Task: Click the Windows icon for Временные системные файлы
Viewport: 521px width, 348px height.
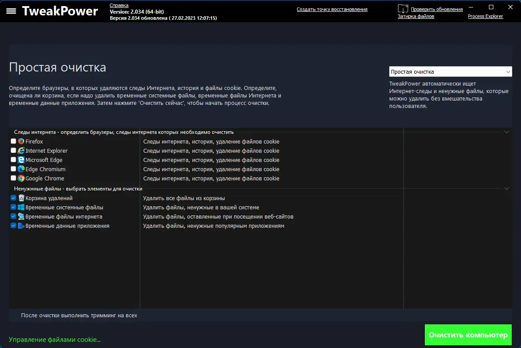Action: (x=21, y=207)
